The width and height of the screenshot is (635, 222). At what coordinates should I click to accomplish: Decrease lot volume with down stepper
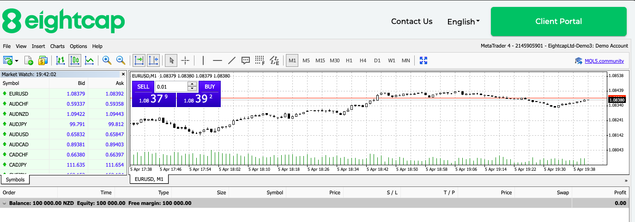[192, 89]
